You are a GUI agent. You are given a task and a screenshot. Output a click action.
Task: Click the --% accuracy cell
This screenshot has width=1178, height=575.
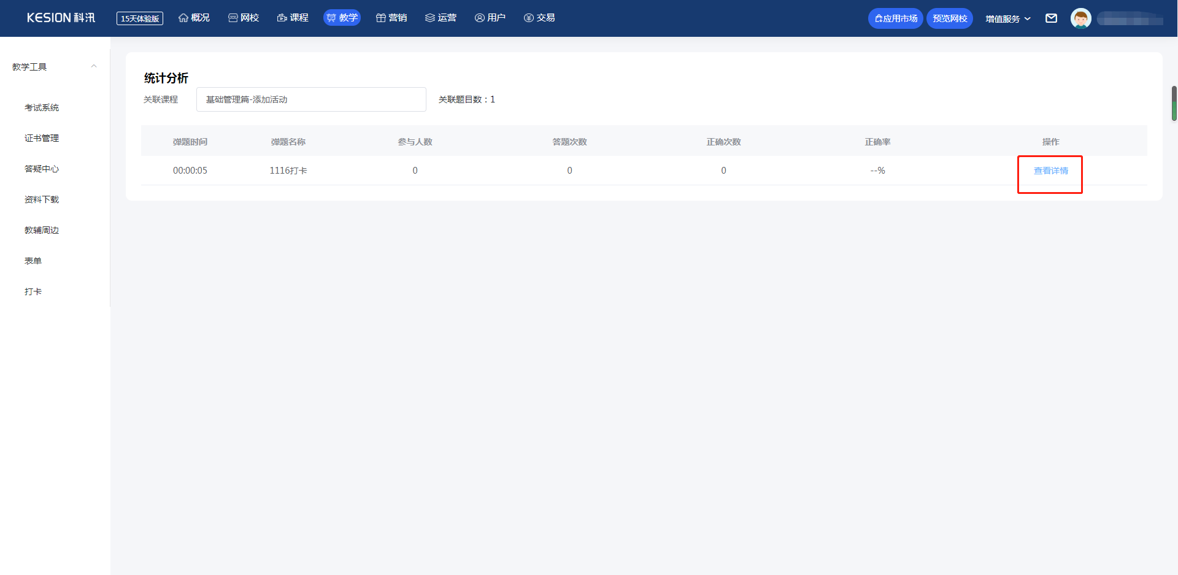[x=878, y=171]
